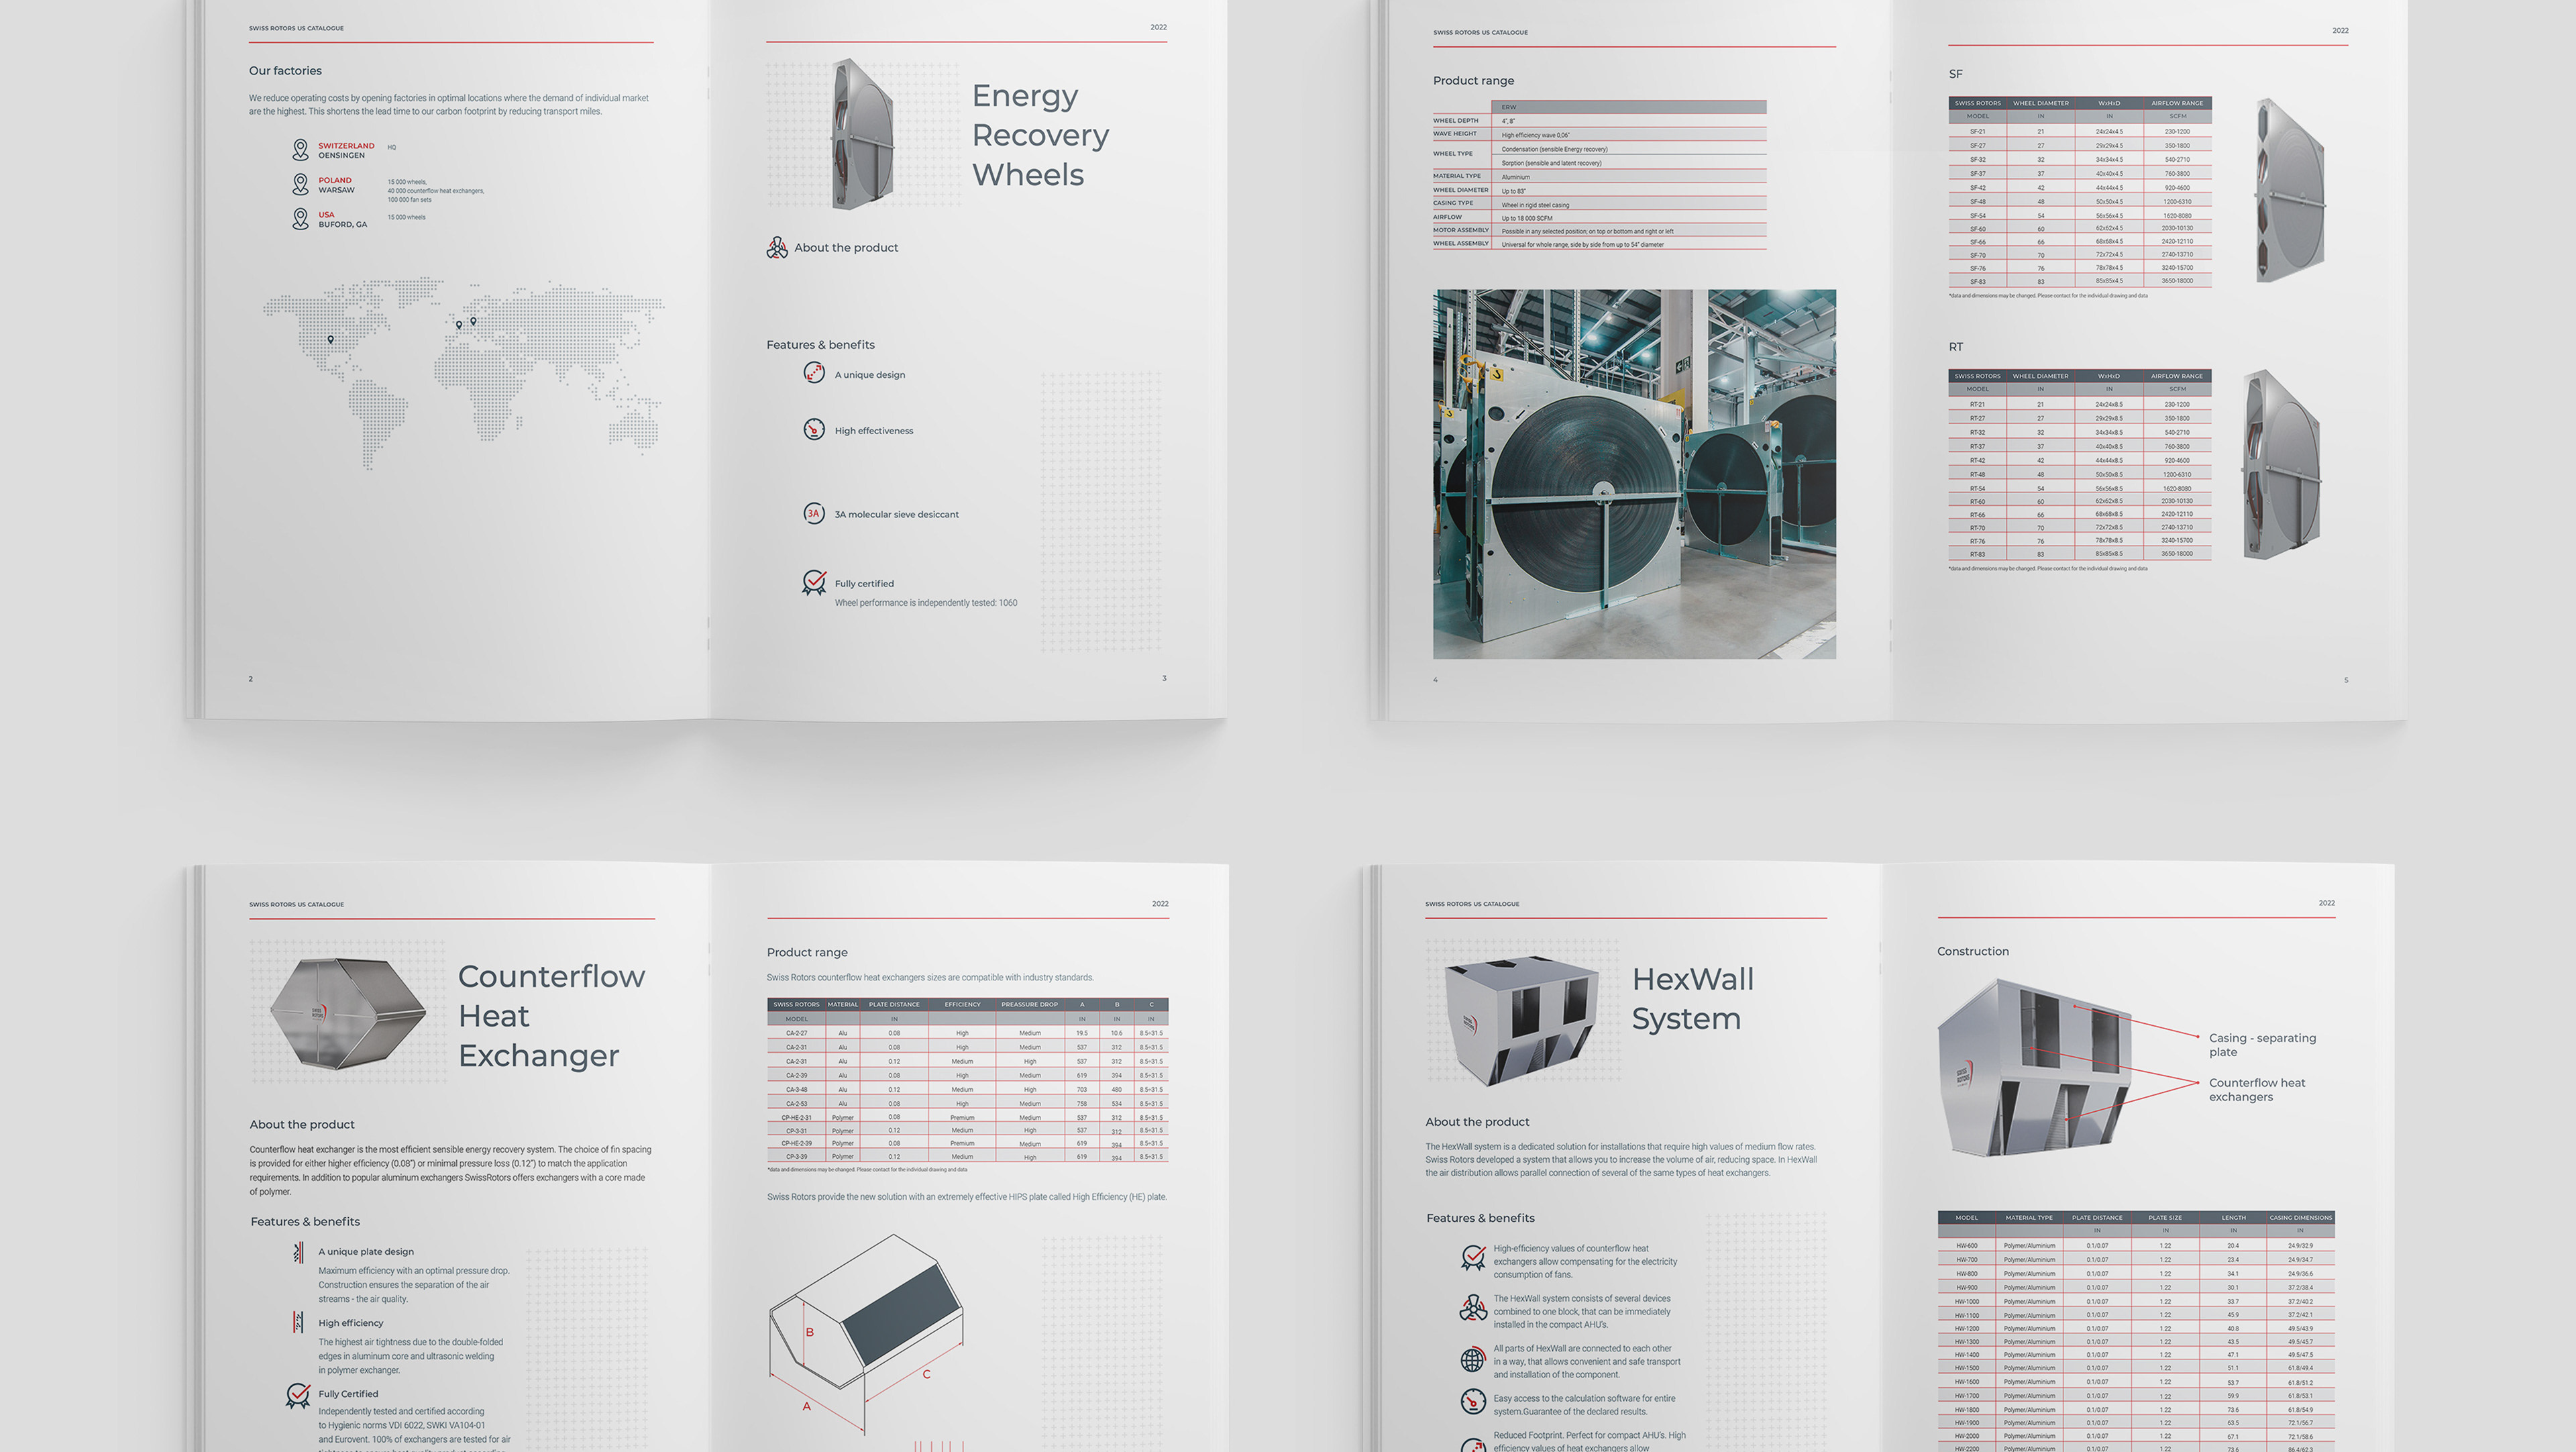The image size is (2576, 1452).
Task: Click the 'SF' table section heading
Action: [1955, 74]
